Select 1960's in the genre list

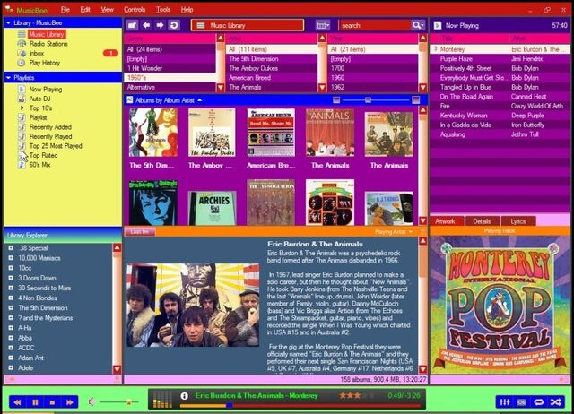[x=170, y=78]
